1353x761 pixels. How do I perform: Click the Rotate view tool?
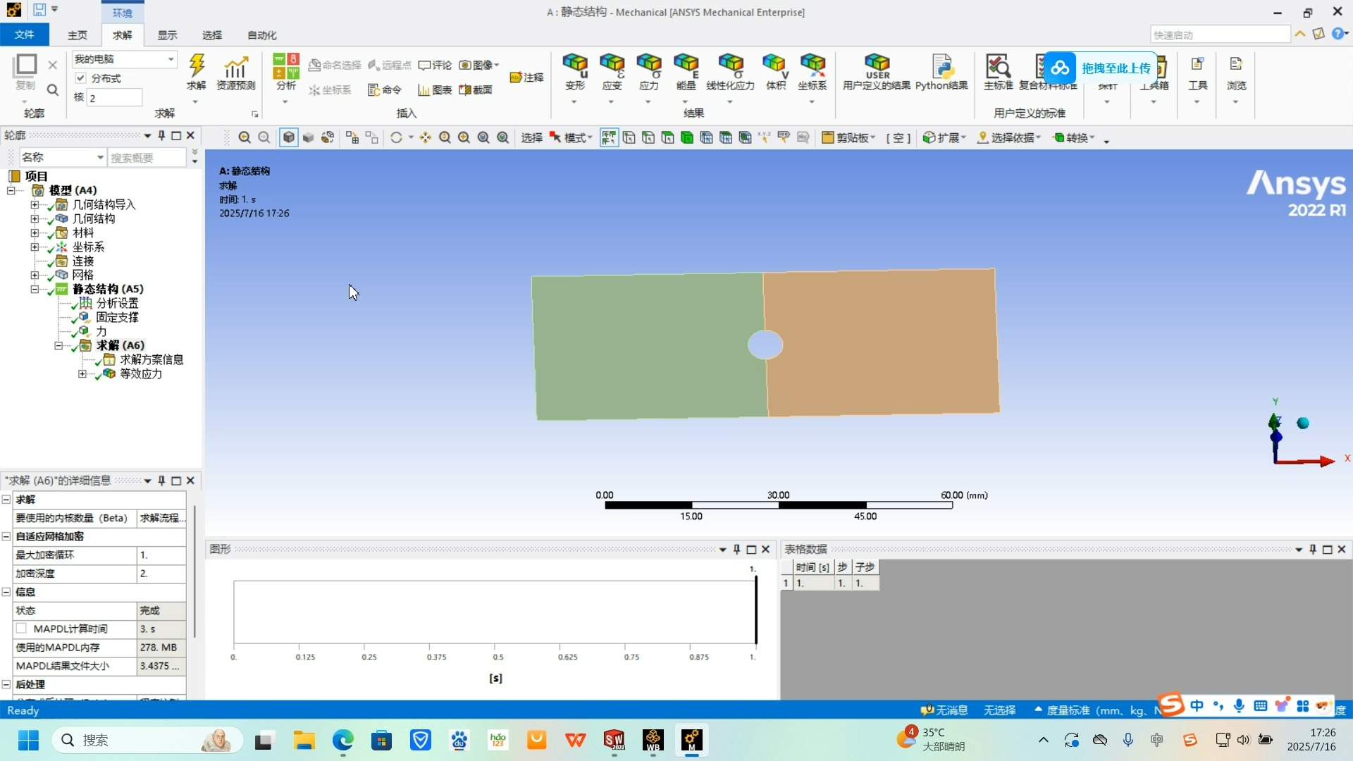pos(396,137)
